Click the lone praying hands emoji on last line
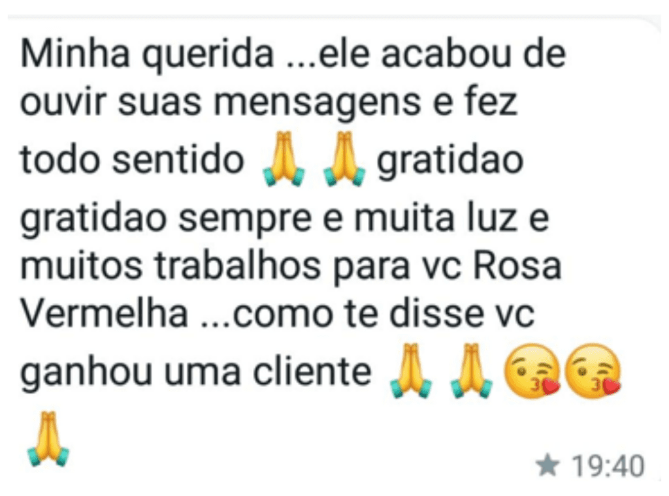669x496 pixels. (x=48, y=439)
